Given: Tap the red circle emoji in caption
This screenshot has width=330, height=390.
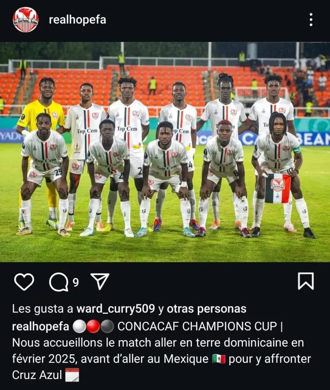Looking at the screenshot, I should pos(93,326).
